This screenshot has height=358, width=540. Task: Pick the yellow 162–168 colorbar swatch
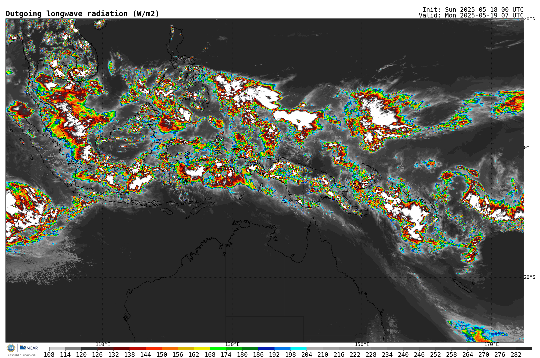coord(202,348)
